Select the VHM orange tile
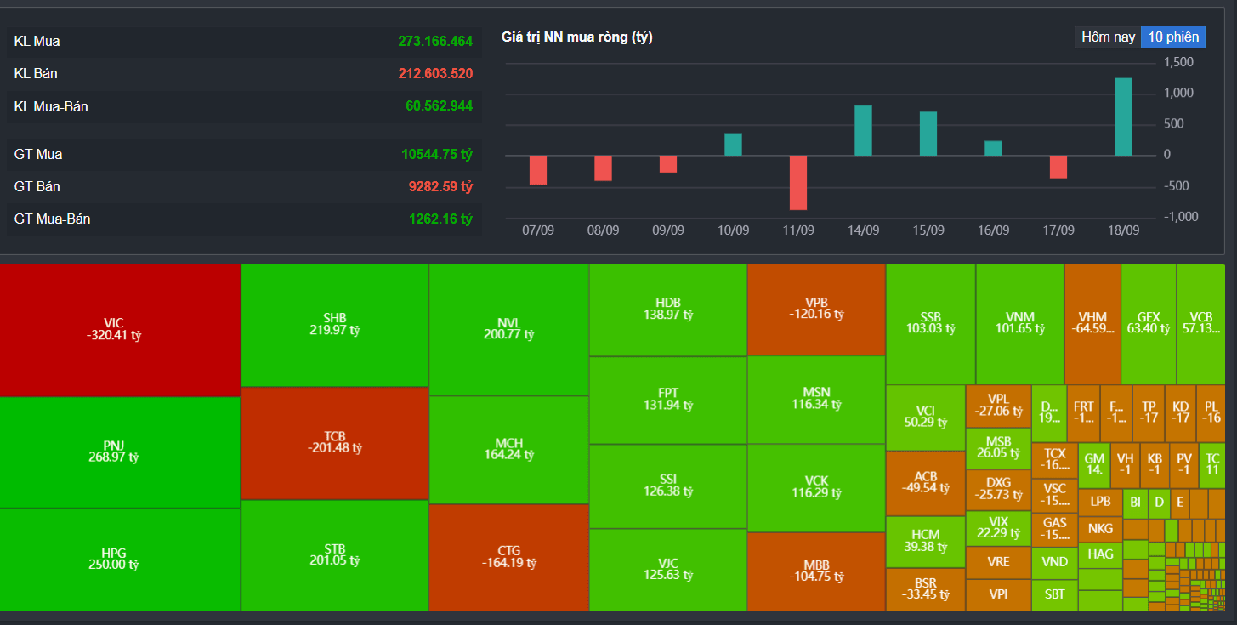 pos(1092,324)
